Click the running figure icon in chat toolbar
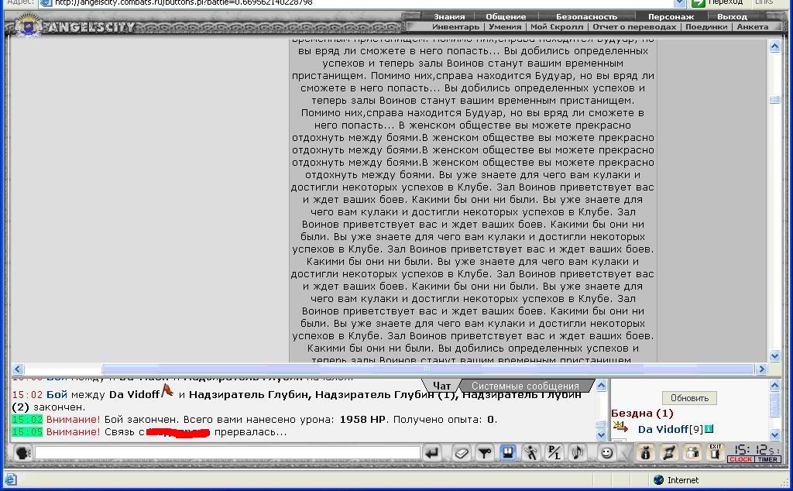Viewport: 793px width, 491px height. [x=531, y=453]
